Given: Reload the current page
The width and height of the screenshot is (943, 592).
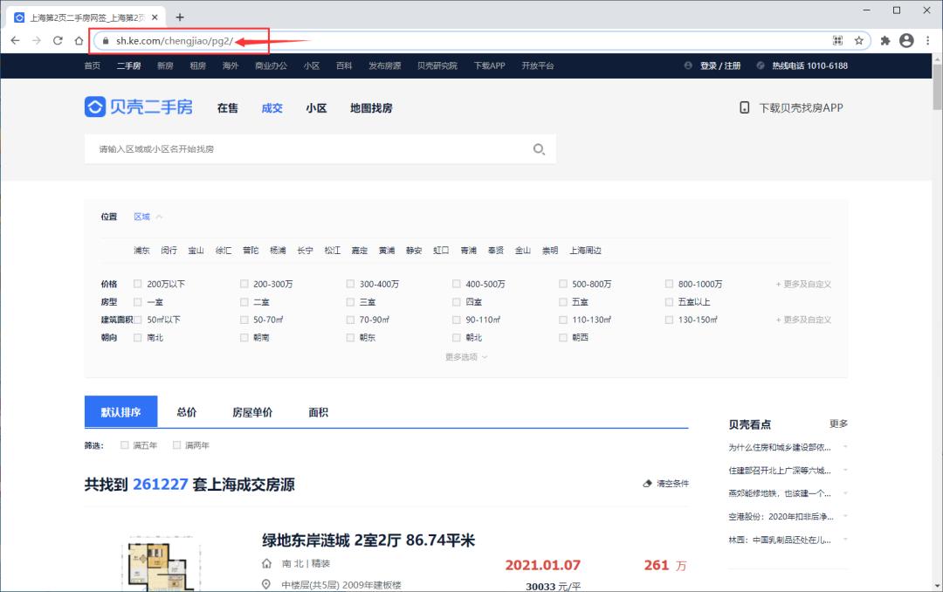Looking at the screenshot, I should point(58,40).
